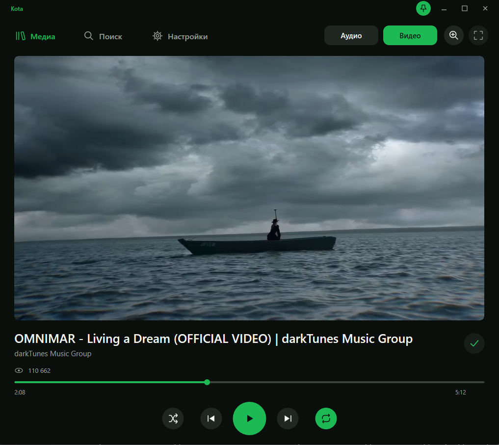Click the OMNIMAR Living a Dream title

[213, 339]
